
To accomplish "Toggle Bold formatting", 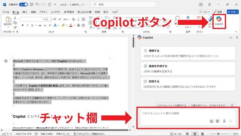I will [23, 25].
